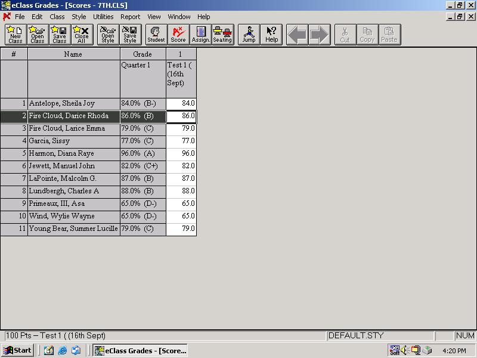Open the Report menu
This screenshot has width=477, height=358.
click(x=130, y=17)
